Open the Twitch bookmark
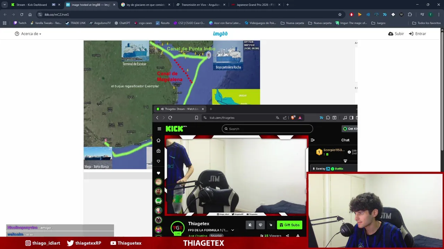Screen dimensions: 444x249 coord(20,23)
